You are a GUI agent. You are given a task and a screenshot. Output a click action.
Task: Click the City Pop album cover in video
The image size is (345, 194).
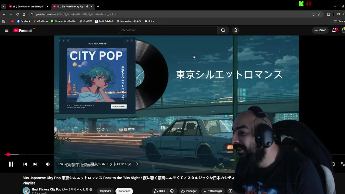pyautogui.click(x=97, y=75)
